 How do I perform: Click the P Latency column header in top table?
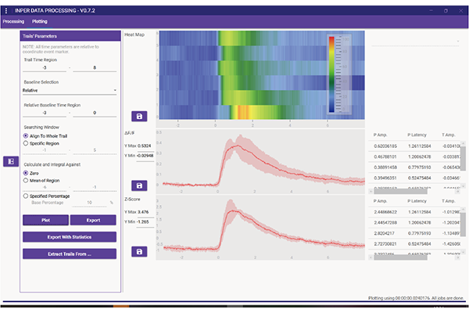pos(415,135)
